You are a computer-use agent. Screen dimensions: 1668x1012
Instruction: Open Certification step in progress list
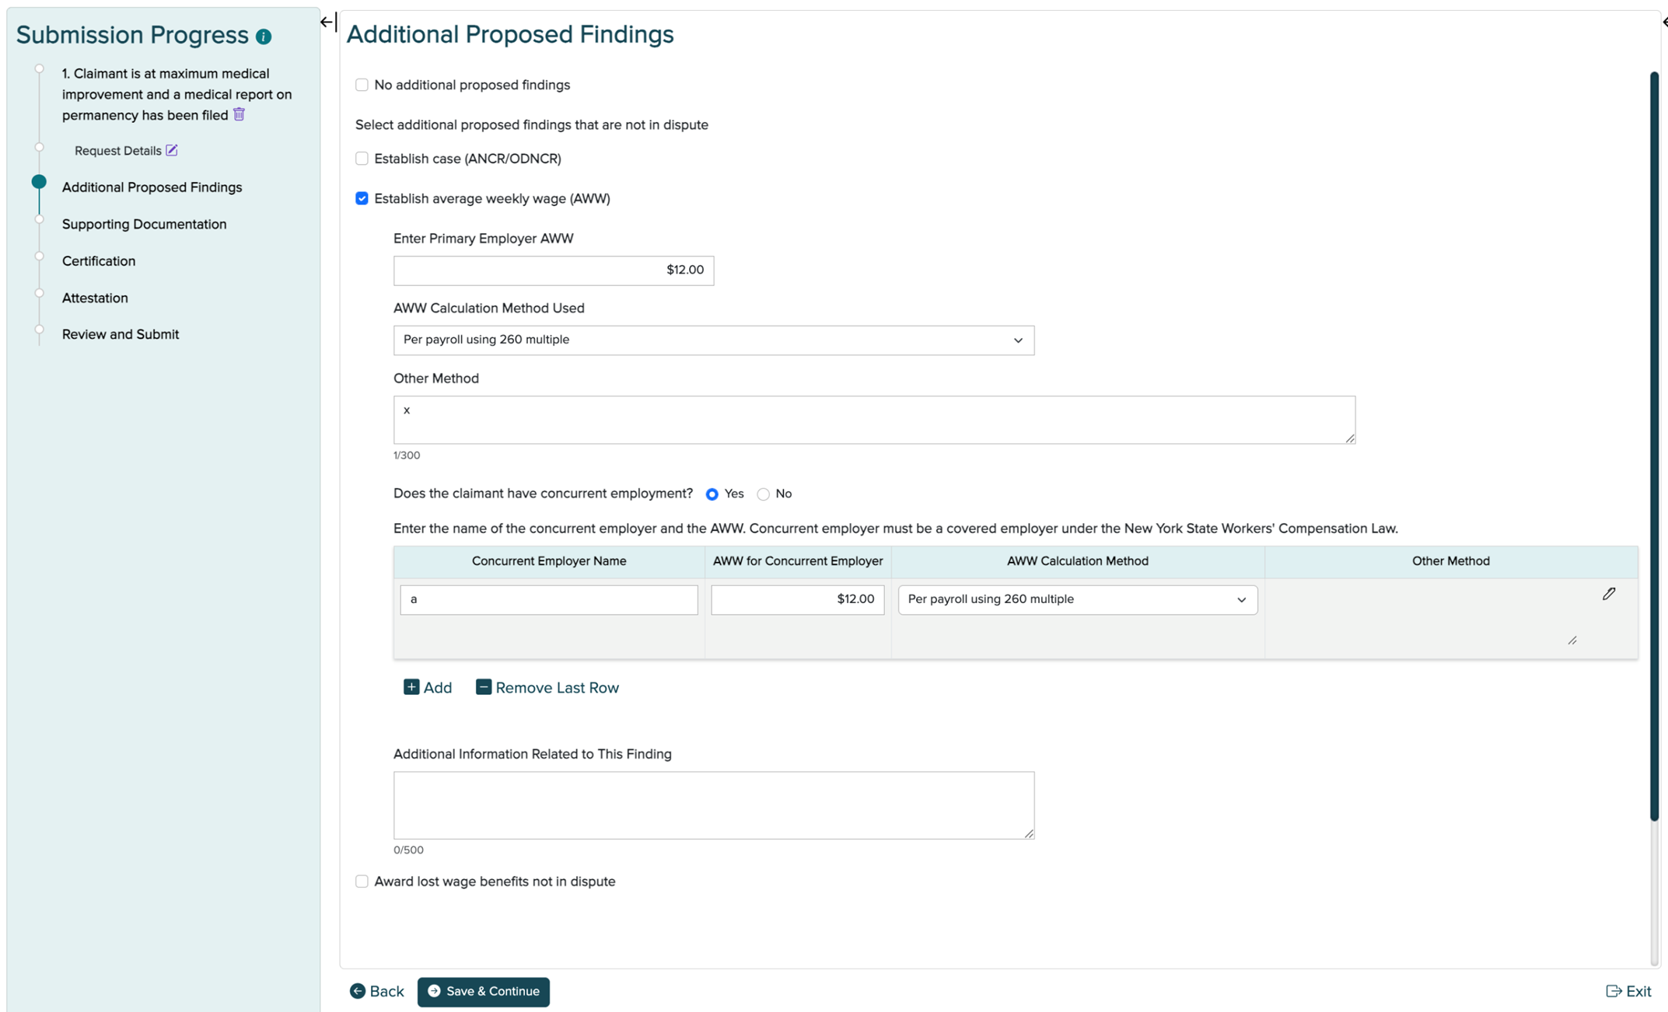pos(99,261)
